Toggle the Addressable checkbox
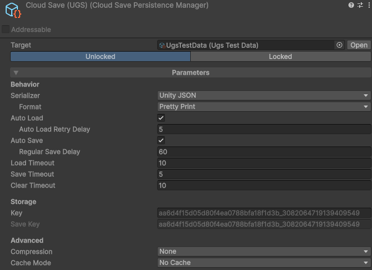Viewport: 372px width, 270px height. coord(6,29)
